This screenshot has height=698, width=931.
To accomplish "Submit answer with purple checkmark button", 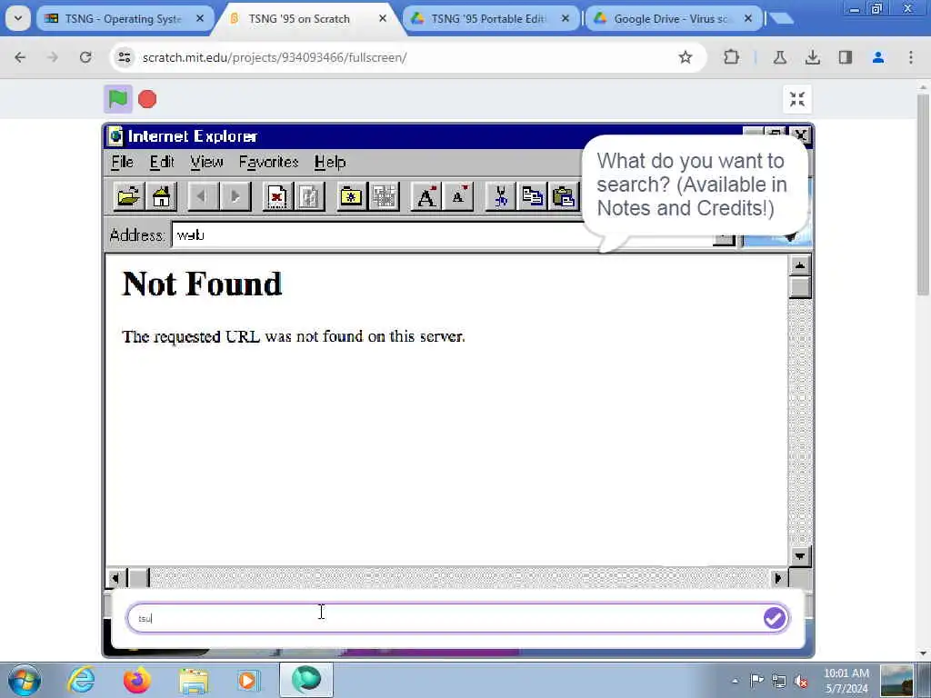I will tap(775, 618).
